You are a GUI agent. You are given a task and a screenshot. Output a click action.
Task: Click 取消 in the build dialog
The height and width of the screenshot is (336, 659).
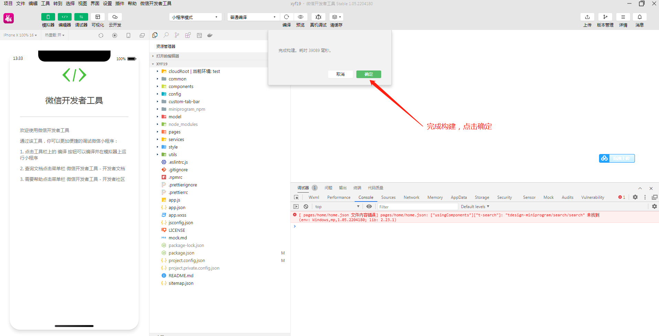[341, 74]
